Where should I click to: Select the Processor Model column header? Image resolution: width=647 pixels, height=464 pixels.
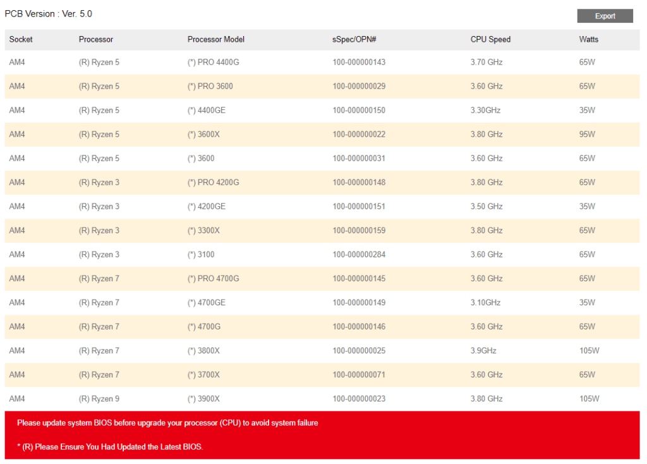click(215, 39)
